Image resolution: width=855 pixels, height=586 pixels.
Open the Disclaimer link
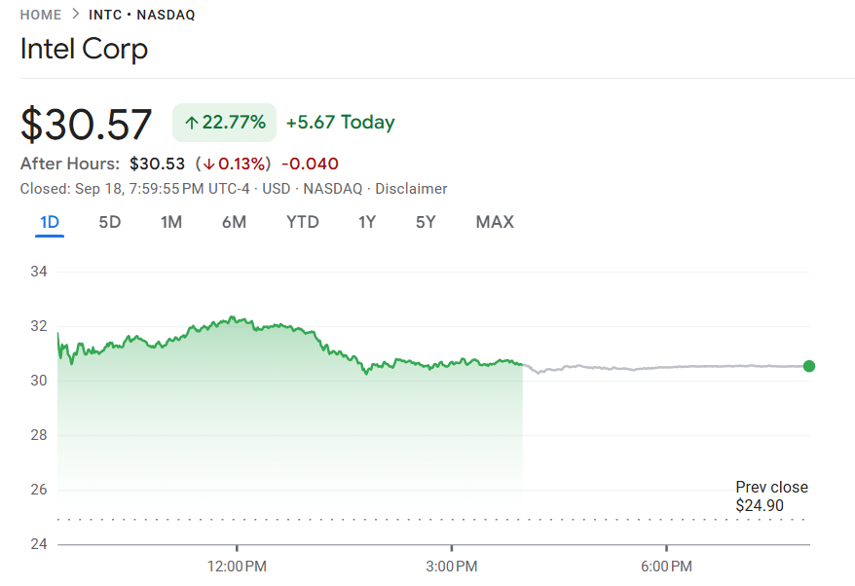(x=411, y=189)
